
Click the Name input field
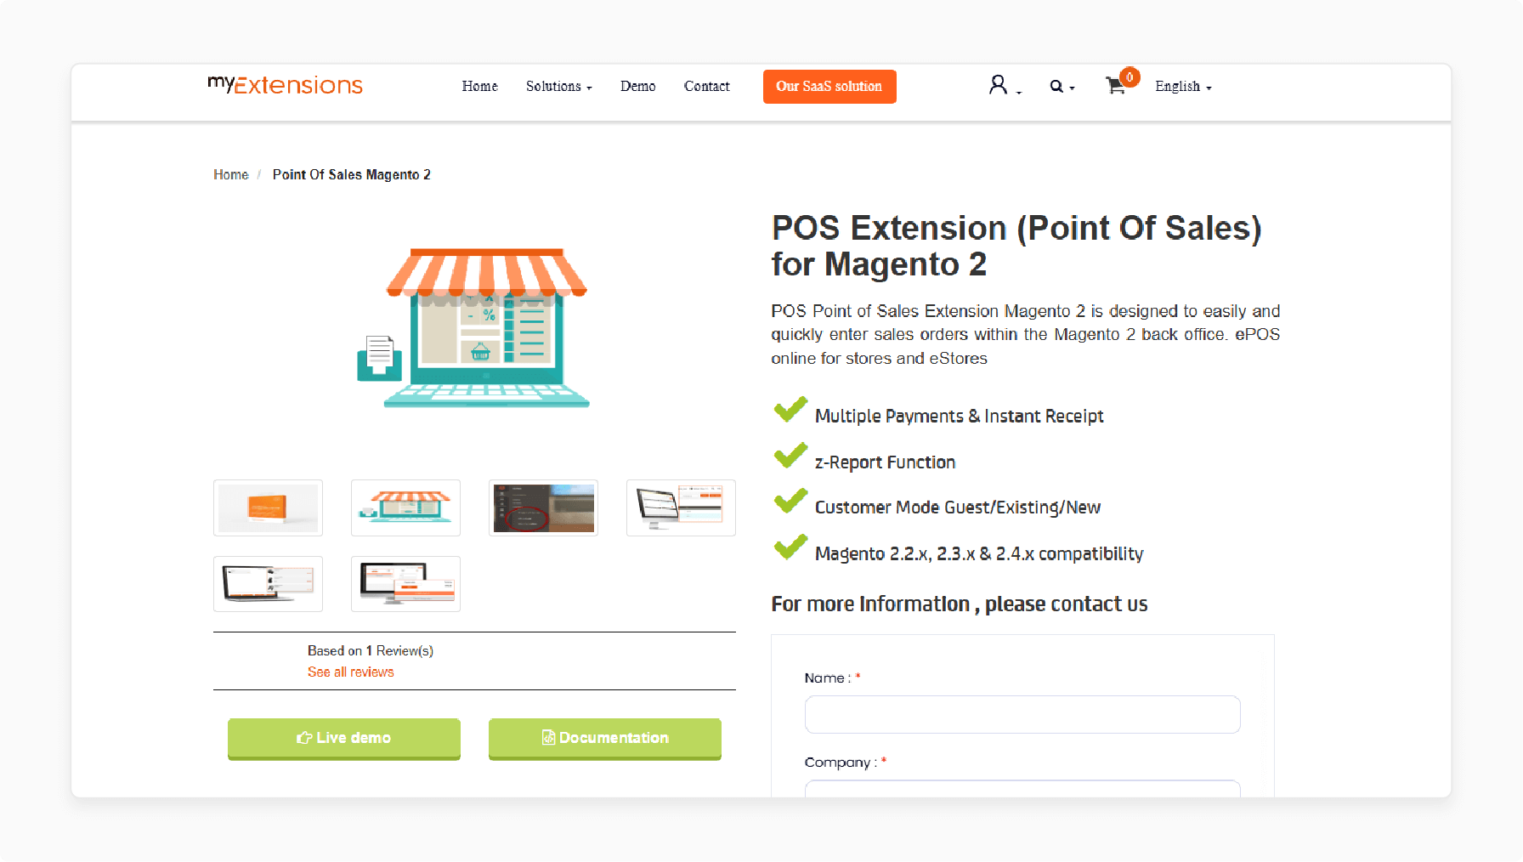pos(1022,714)
